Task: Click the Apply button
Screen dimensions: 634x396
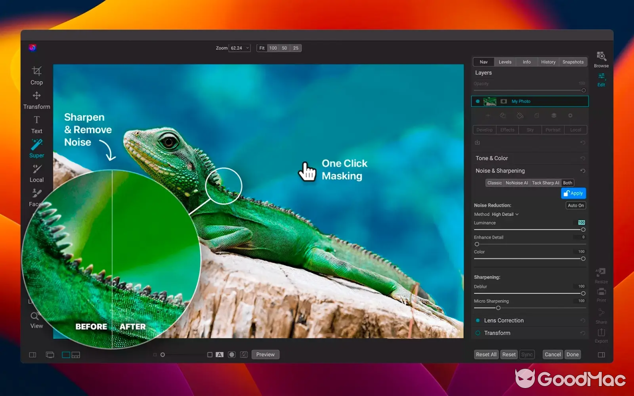Action: click(x=573, y=193)
